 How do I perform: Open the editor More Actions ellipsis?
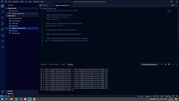click(176, 5)
